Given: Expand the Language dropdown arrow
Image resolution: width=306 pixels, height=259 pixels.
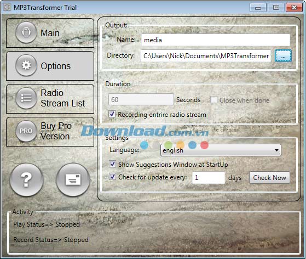Looking at the screenshot, I should (x=276, y=150).
